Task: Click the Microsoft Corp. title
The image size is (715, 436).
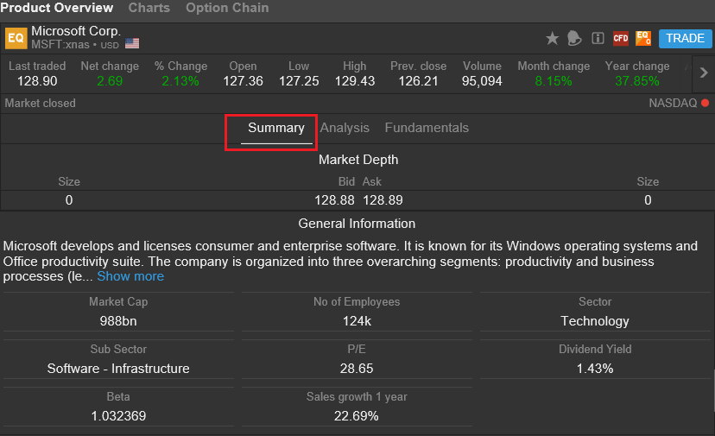Action: pos(76,31)
